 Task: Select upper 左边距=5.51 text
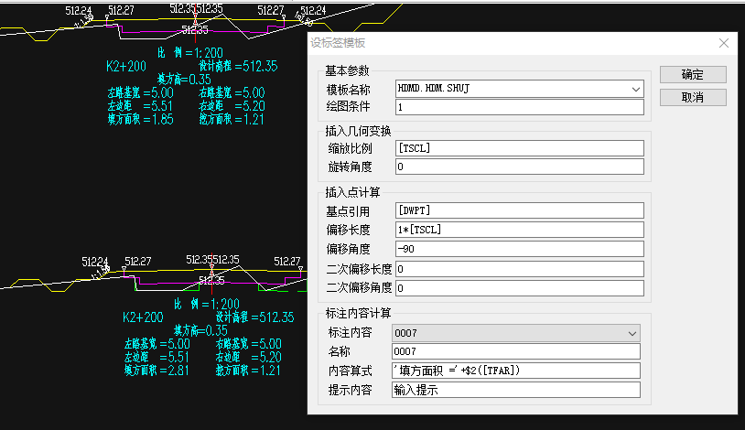pyautogui.click(x=140, y=106)
